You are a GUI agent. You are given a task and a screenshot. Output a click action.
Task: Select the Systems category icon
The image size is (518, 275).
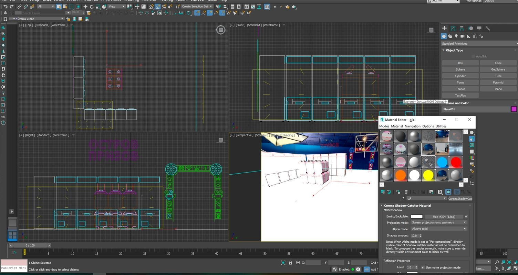[481, 36]
